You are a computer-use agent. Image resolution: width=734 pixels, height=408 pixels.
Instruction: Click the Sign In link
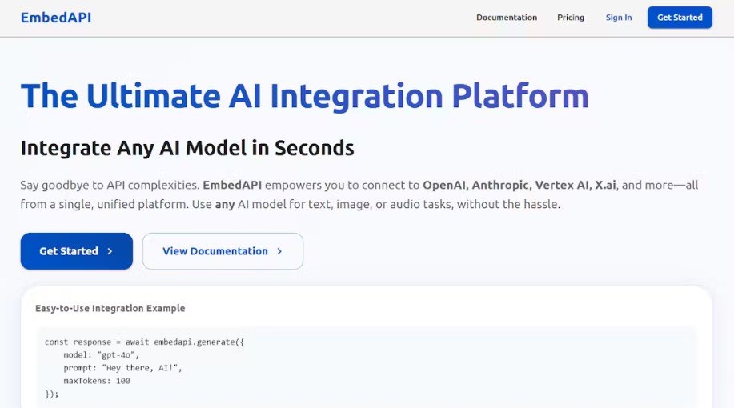point(619,18)
